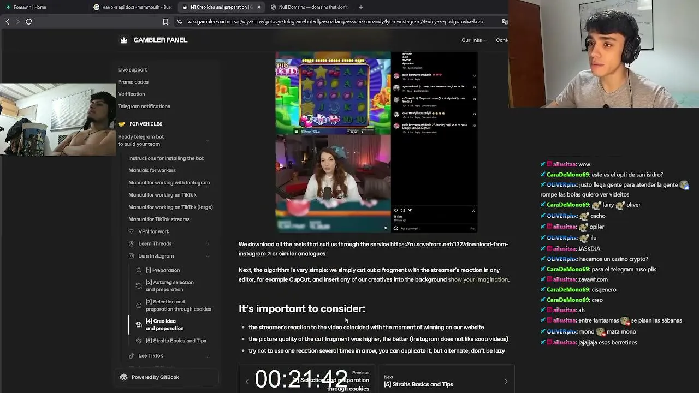Viewport: 699px width, 393px height.
Task: Expand the Lee TikTok section chevron
Action: click(x=208, y=356)
